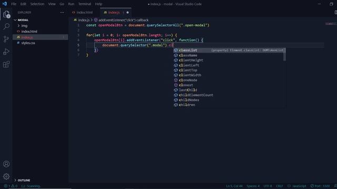Open the Selection menu
This screenshot has width=337, height=189.
[37, 4]
